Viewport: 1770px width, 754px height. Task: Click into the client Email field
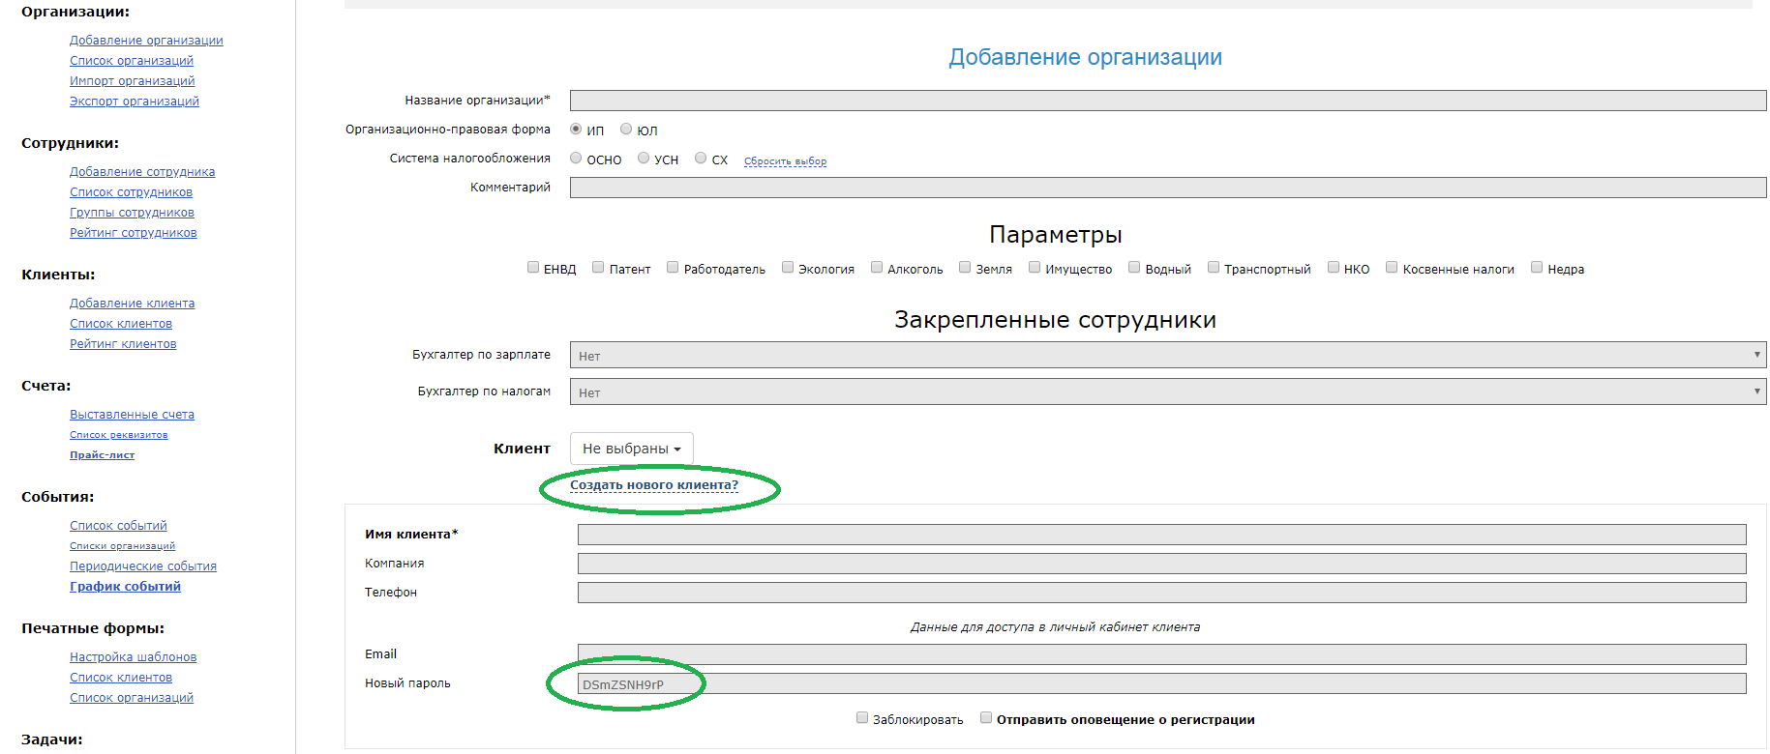tap(1161, 654)
